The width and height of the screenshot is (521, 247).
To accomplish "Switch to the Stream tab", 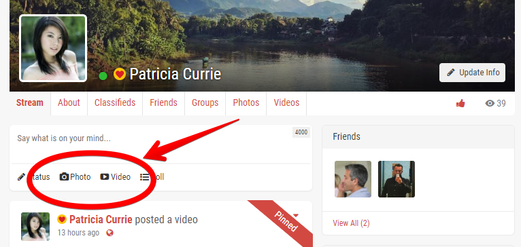I will click(x=29, y=102).
